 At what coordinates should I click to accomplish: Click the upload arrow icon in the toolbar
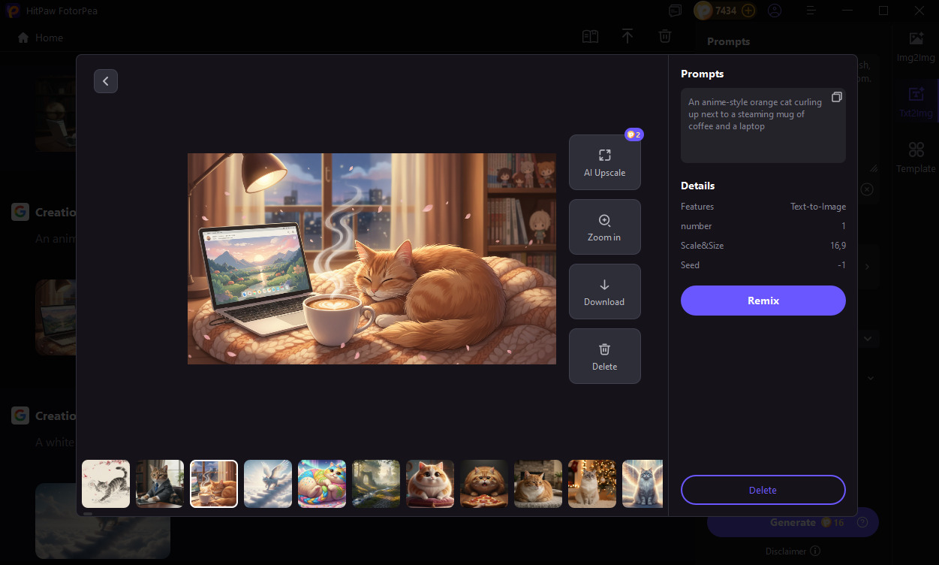point(628,36)
